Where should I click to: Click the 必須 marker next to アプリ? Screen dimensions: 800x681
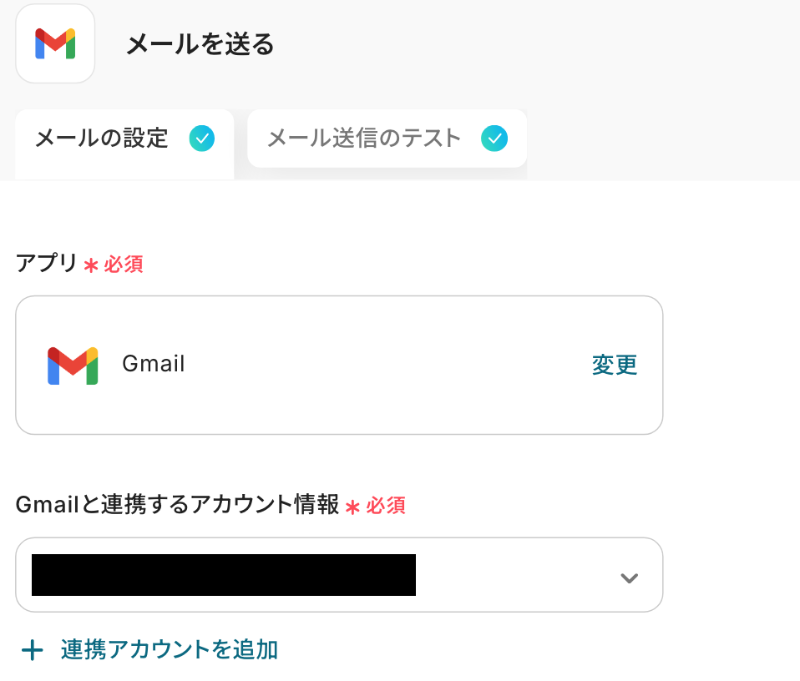coord(124,265)
